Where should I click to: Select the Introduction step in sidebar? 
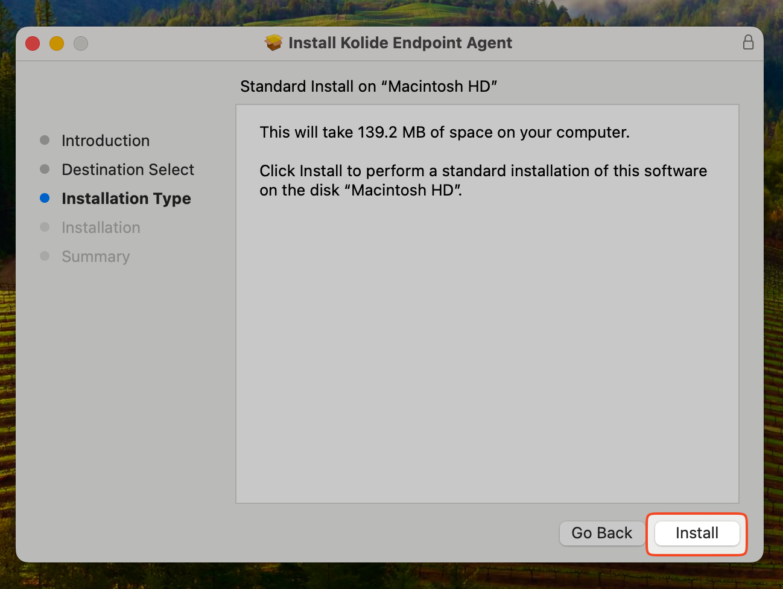click(106, 141)
